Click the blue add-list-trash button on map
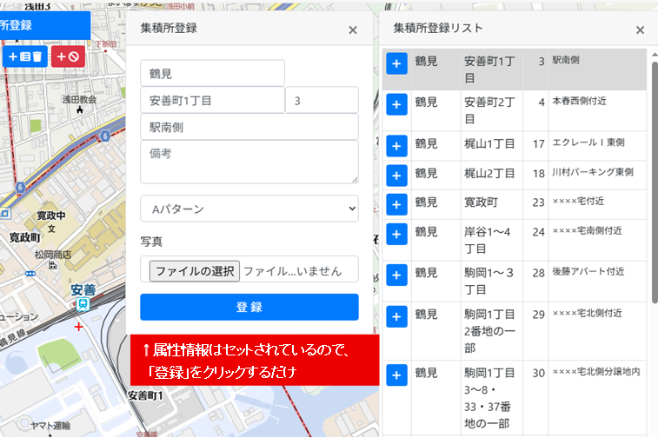Screen dimensions: 658x438 25,56
